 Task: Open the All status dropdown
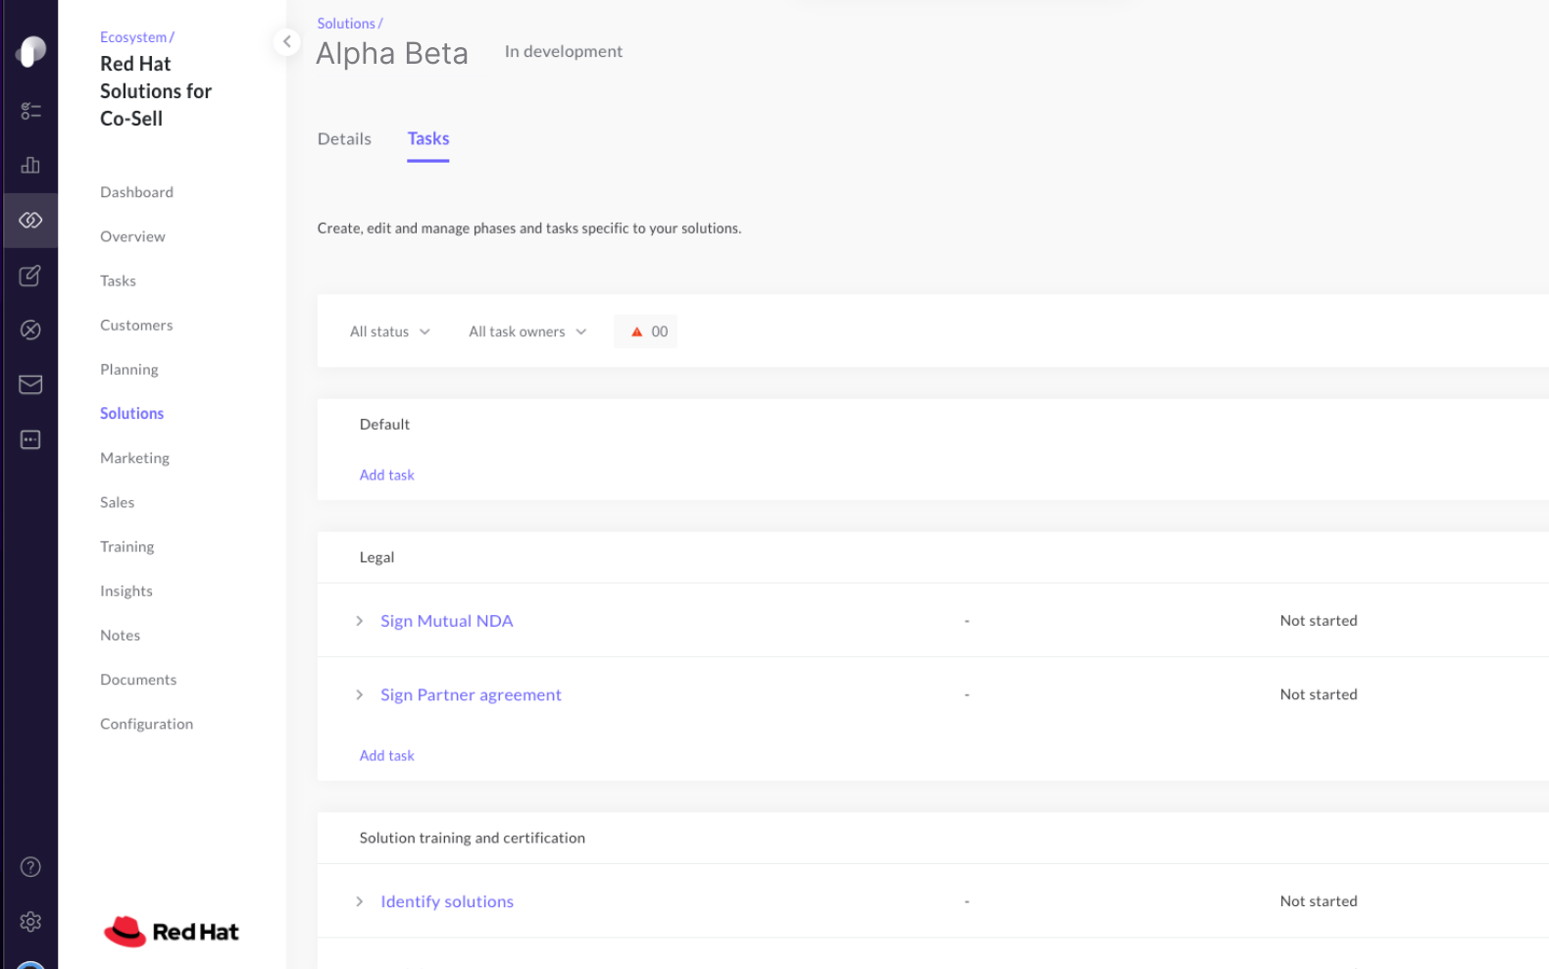[389, 331]
